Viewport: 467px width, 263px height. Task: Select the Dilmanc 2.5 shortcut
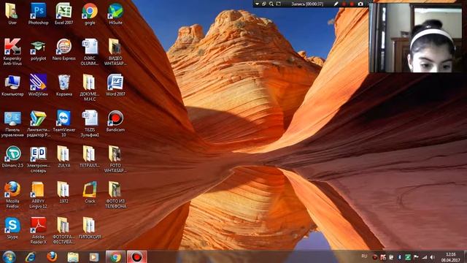tap(12, 157)
